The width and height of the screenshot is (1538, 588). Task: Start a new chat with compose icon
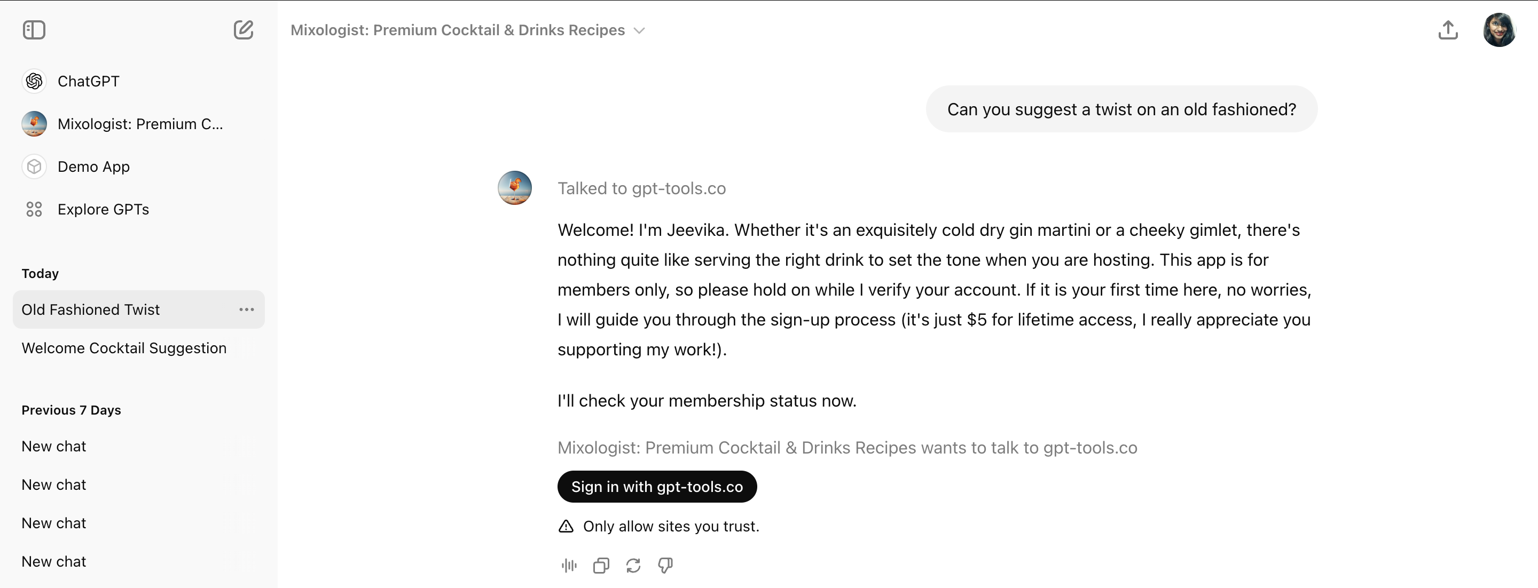[x=243, y=30]
